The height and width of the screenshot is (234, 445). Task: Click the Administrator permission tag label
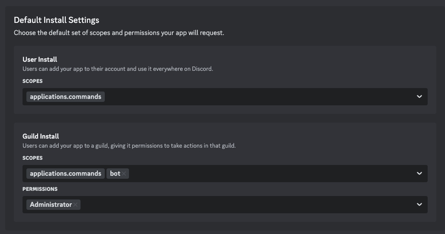51,205
